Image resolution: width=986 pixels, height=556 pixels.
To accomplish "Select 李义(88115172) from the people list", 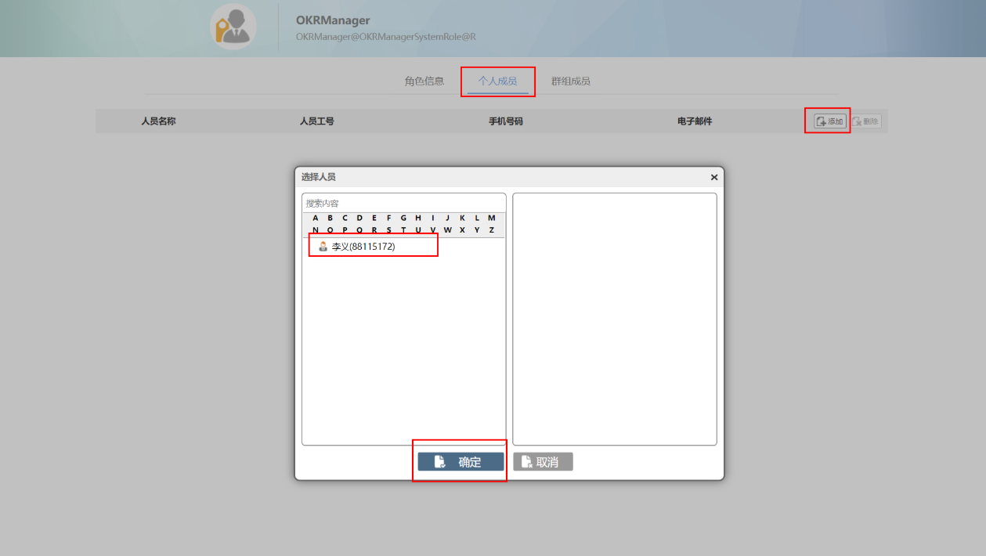I will tap(363, 246).
